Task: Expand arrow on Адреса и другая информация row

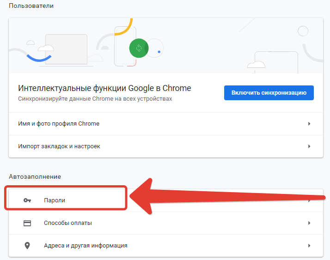Action: point(309,246)
